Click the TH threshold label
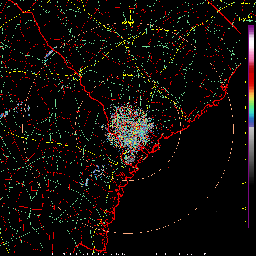The image size is (256, 256). [x=244, y=222]
